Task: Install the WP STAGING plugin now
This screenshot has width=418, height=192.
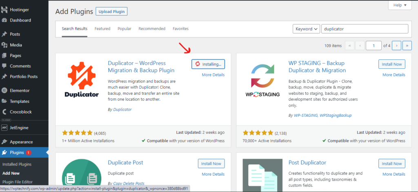Action: (392, 64)
